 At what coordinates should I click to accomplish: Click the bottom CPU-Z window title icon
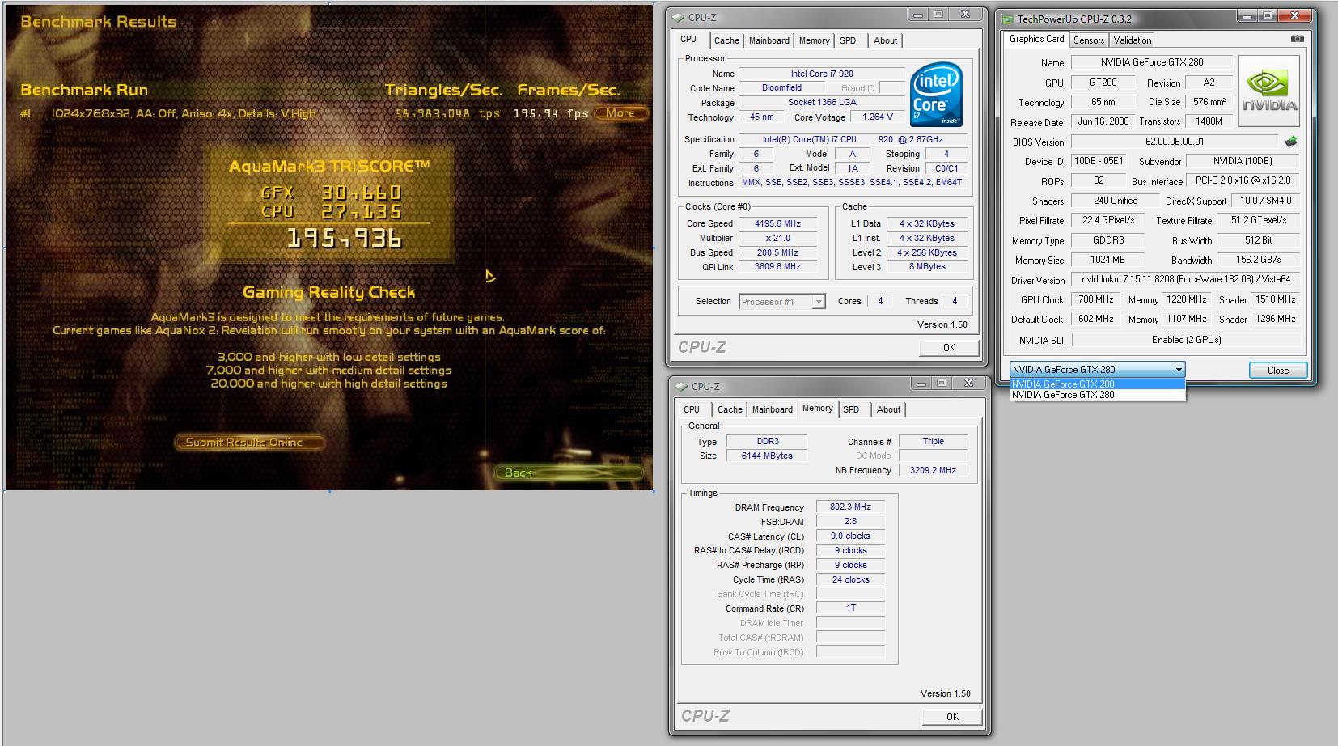pyautogui.click(x=682, y=386)
